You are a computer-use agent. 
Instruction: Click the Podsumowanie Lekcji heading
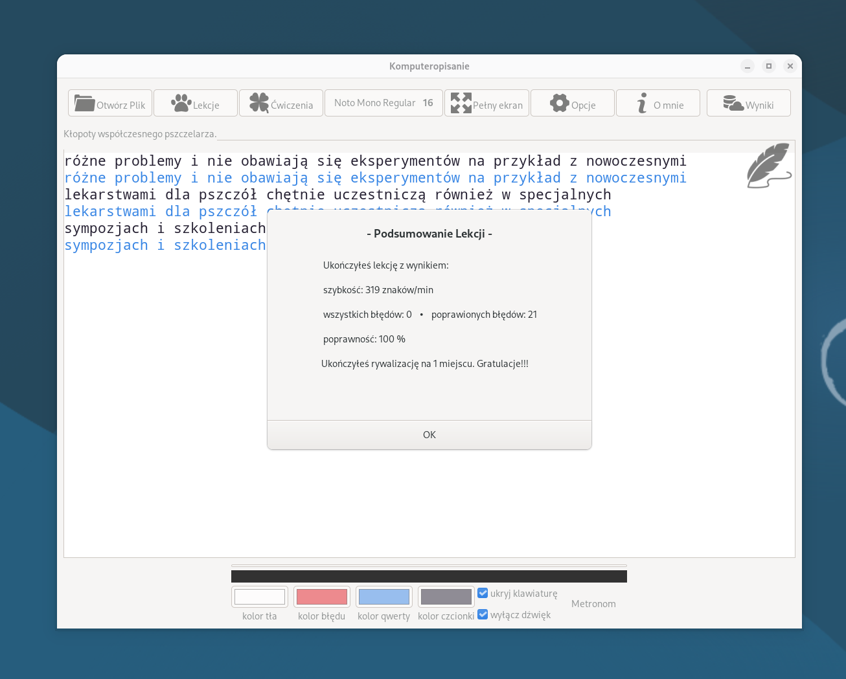point(429,234)
